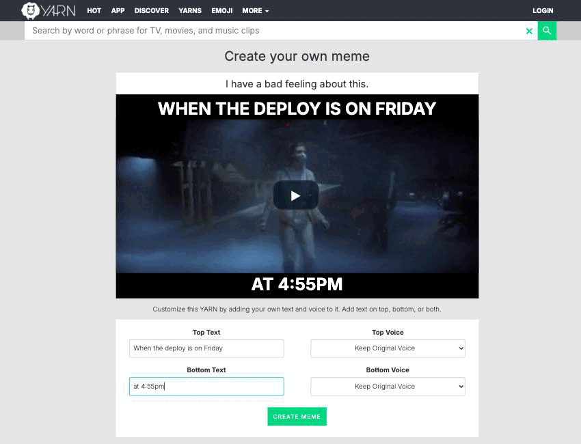This screenshot has width=581, height=444.
Task: Click the green search magnifier button
Action: tap(547, 31)
